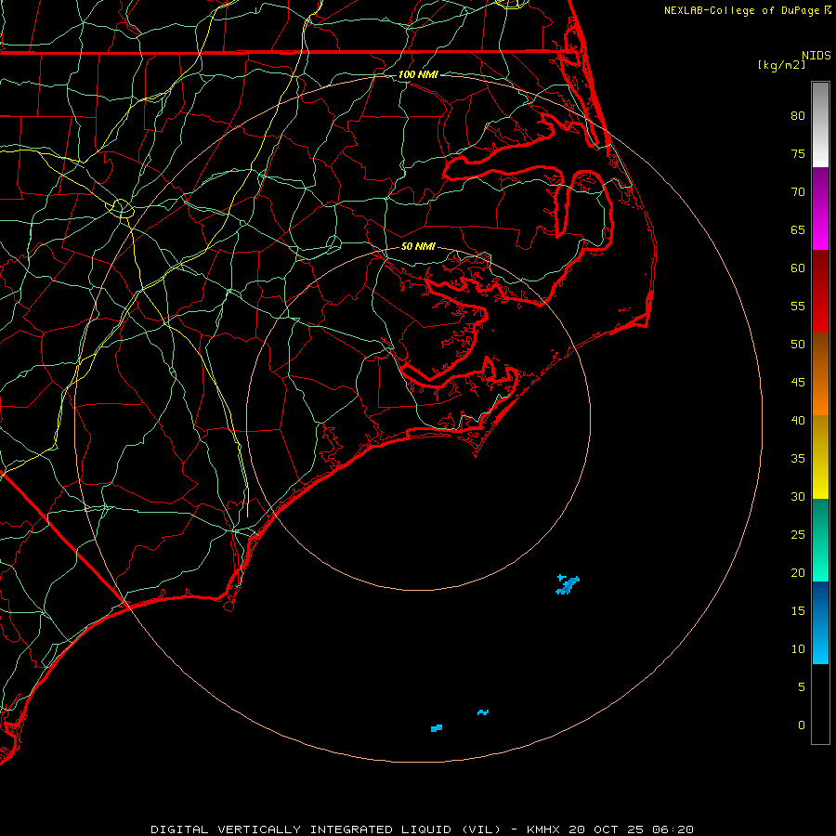Viewport: 836px width, 836px height.
Task: Click the KMHX station ID in the caption
Action: (545, 829)
